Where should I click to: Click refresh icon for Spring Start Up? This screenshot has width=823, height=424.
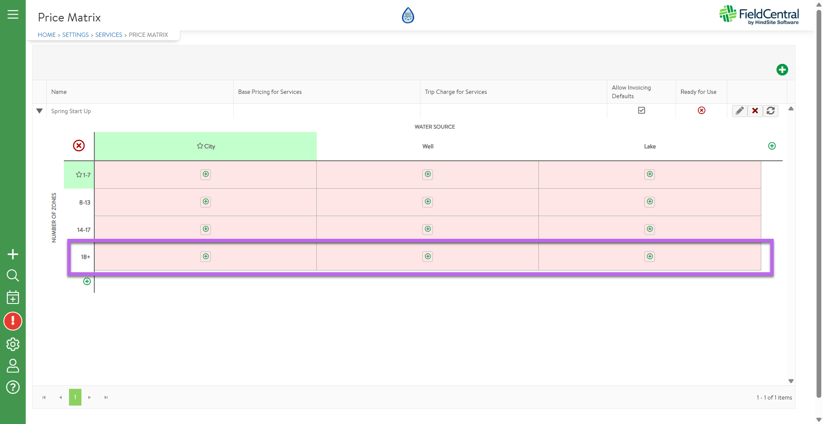(x=770, y=111)
